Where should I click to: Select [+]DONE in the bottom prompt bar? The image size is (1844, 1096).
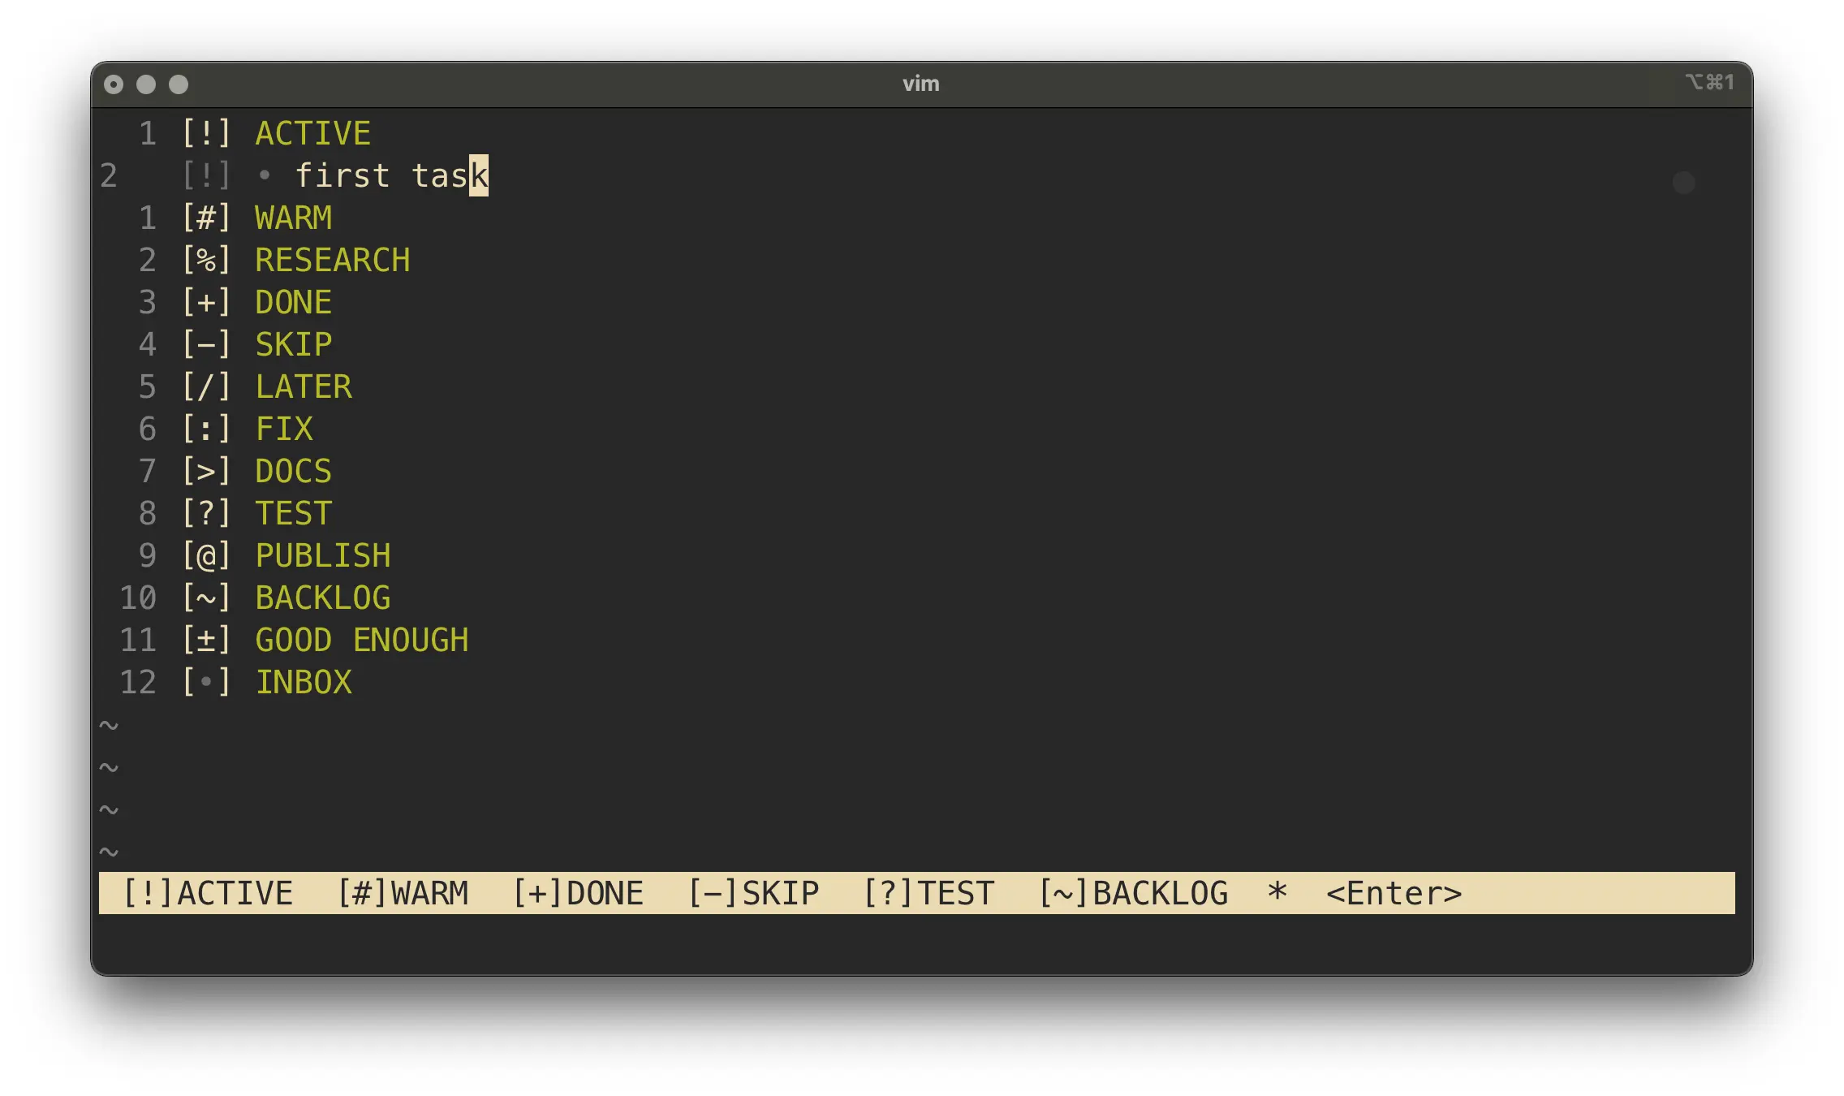click(578, 893)
